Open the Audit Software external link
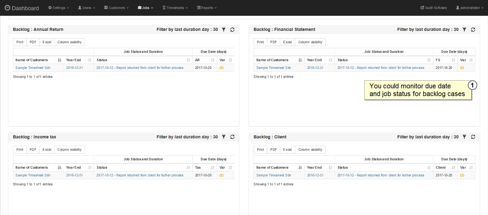Viewport: 488px width, 215px height. [434, 8]
